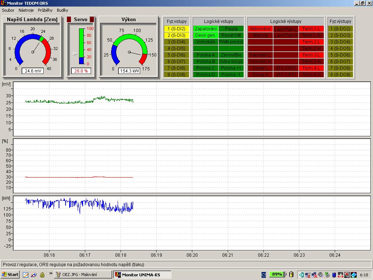Toggle the Pauza logic input indicator
Viewport: 373px width, 280px height.
tap(231, 29)
